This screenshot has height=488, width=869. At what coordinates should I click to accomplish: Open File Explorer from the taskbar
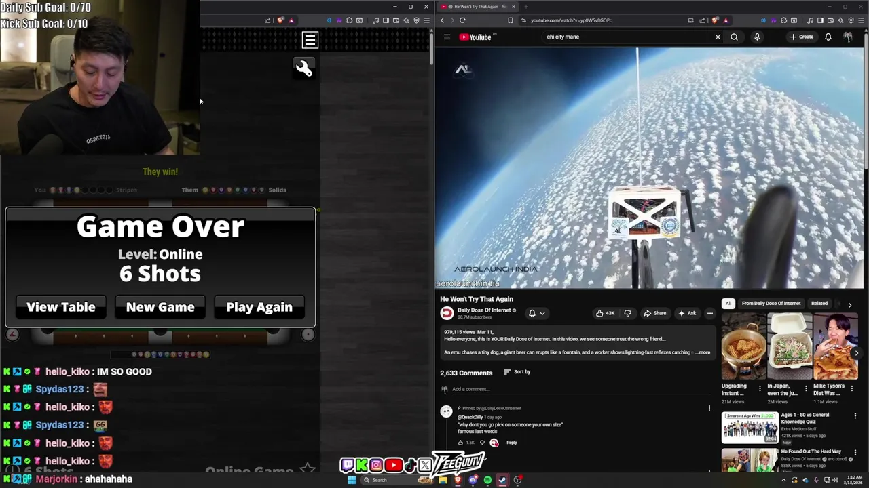(443, 480)
